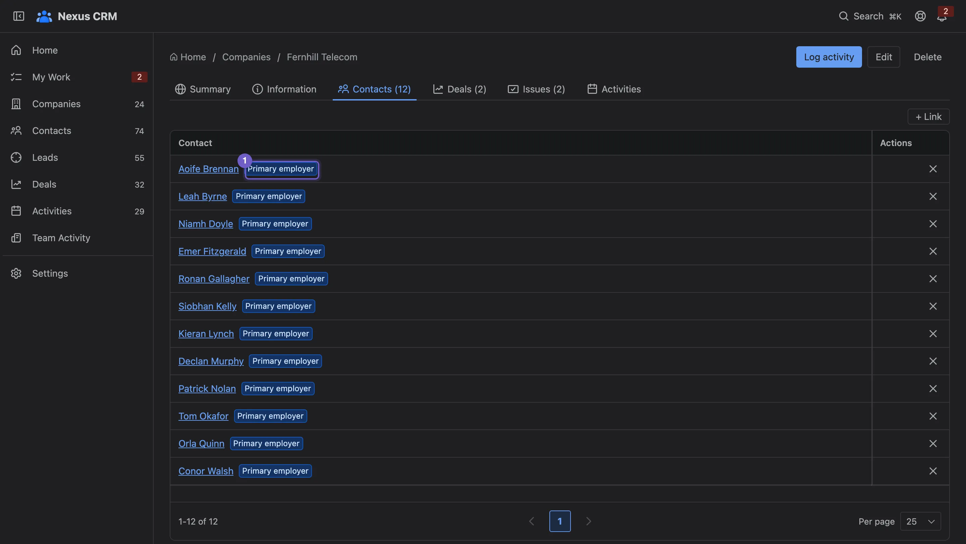This screenshot has height=544, width=966.
Task: Open Aoife Brennan contact link
Action: 209,169
